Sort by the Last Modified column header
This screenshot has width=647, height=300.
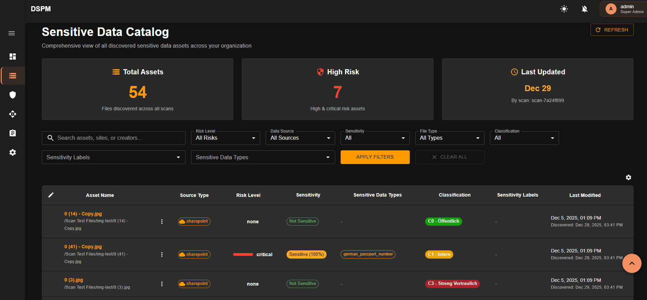(x=585, y=195)
